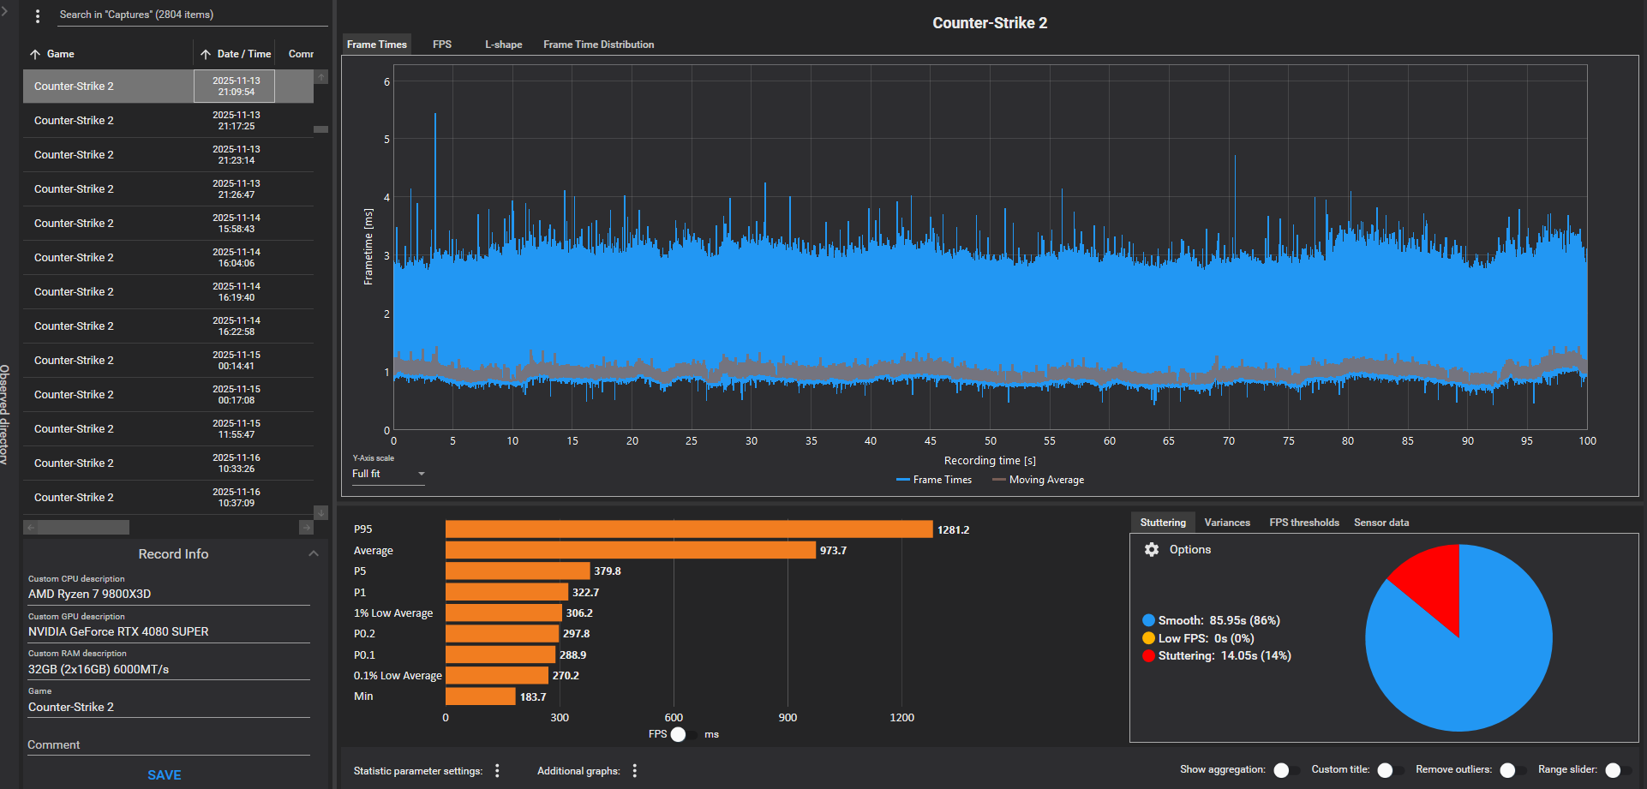Open Statistic parameter settings three-dot menu
This screenshot has height=789, width=1647.
497,771
